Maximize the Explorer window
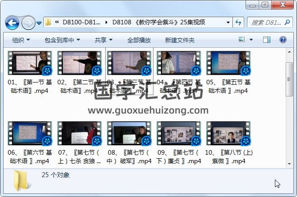 pos(265,5)
